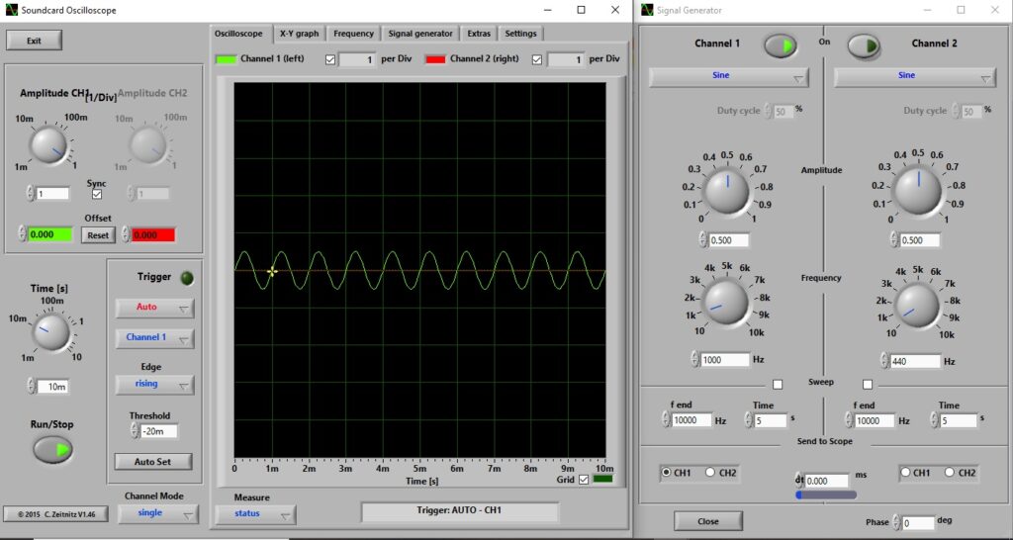The width and height of the screenshot is (1013, 540).
Task: Toggle Channel 2 On button in Signal Generator
Action: click(x=864, y=46)
